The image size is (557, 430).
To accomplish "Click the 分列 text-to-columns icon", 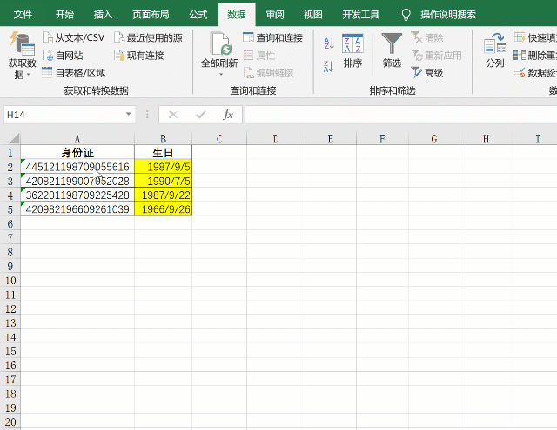I will (x=494, y=50).
